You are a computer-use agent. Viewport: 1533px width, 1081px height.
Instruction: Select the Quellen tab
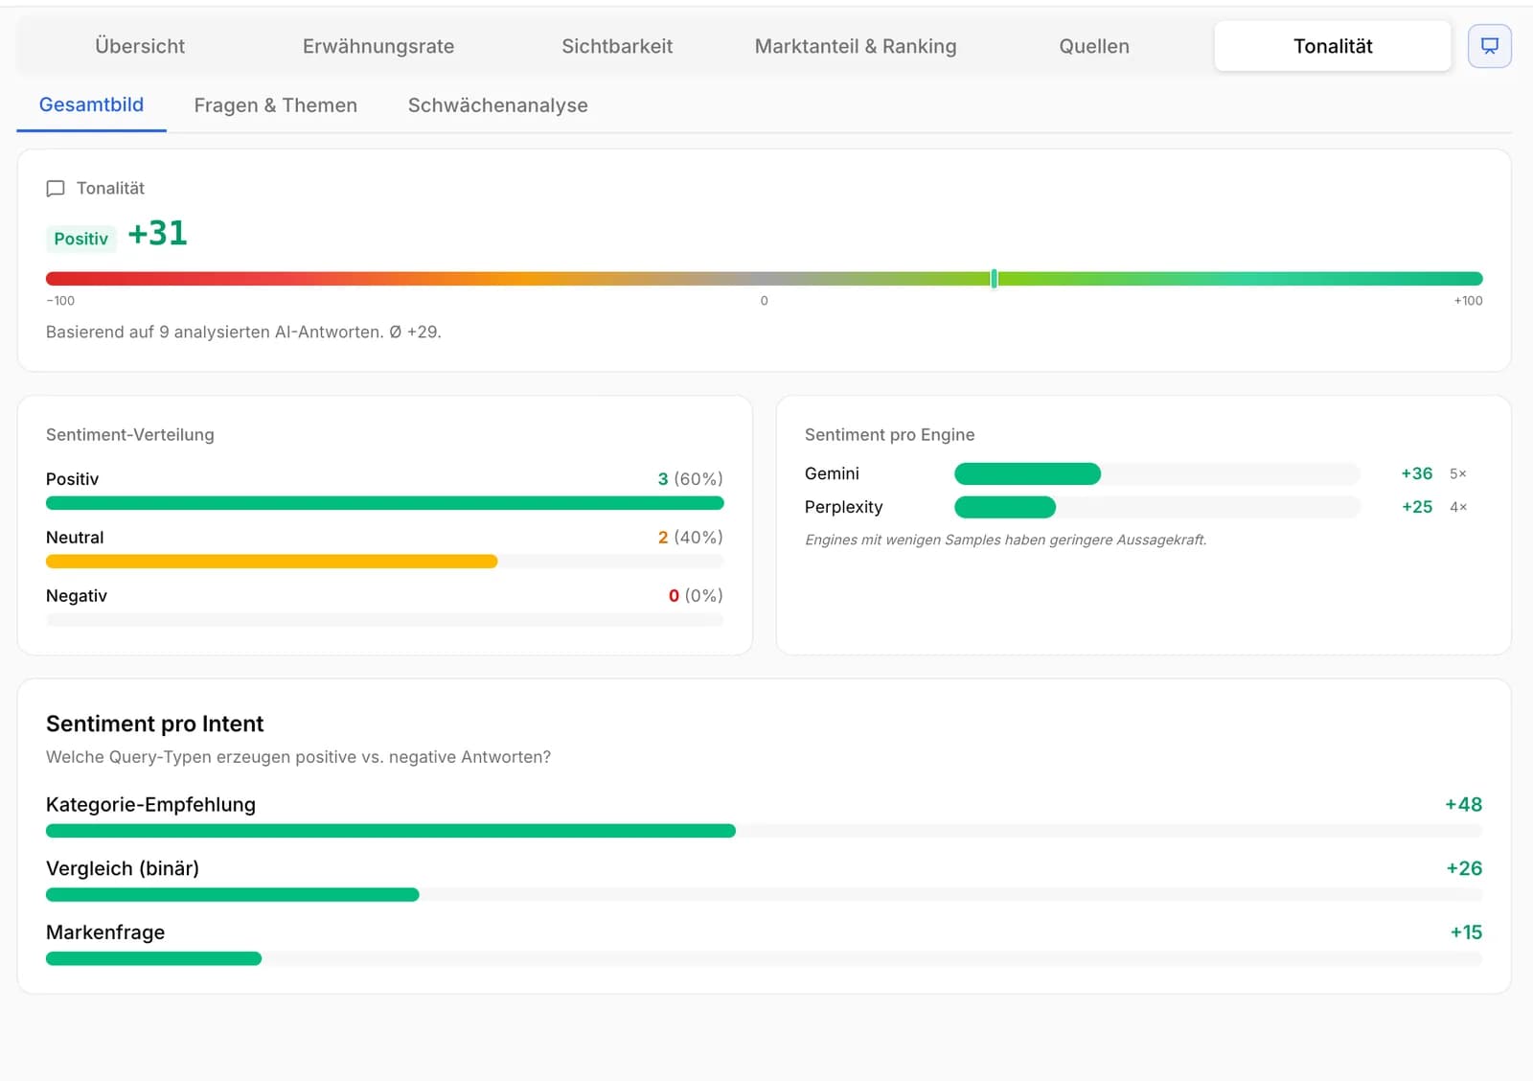(x=1094, y=46)
